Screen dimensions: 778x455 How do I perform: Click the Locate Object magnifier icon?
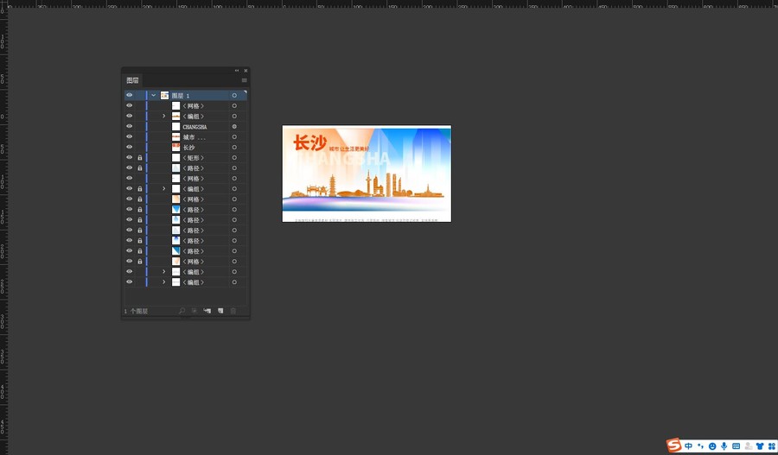[182, 311]
